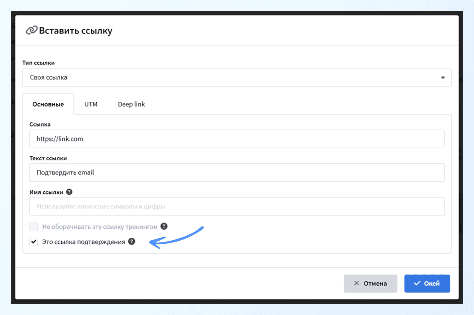This screenshot has width=474, height=315.
Task: Open the Тип ссылки dropdown arrow
Action: coord(443,78)
